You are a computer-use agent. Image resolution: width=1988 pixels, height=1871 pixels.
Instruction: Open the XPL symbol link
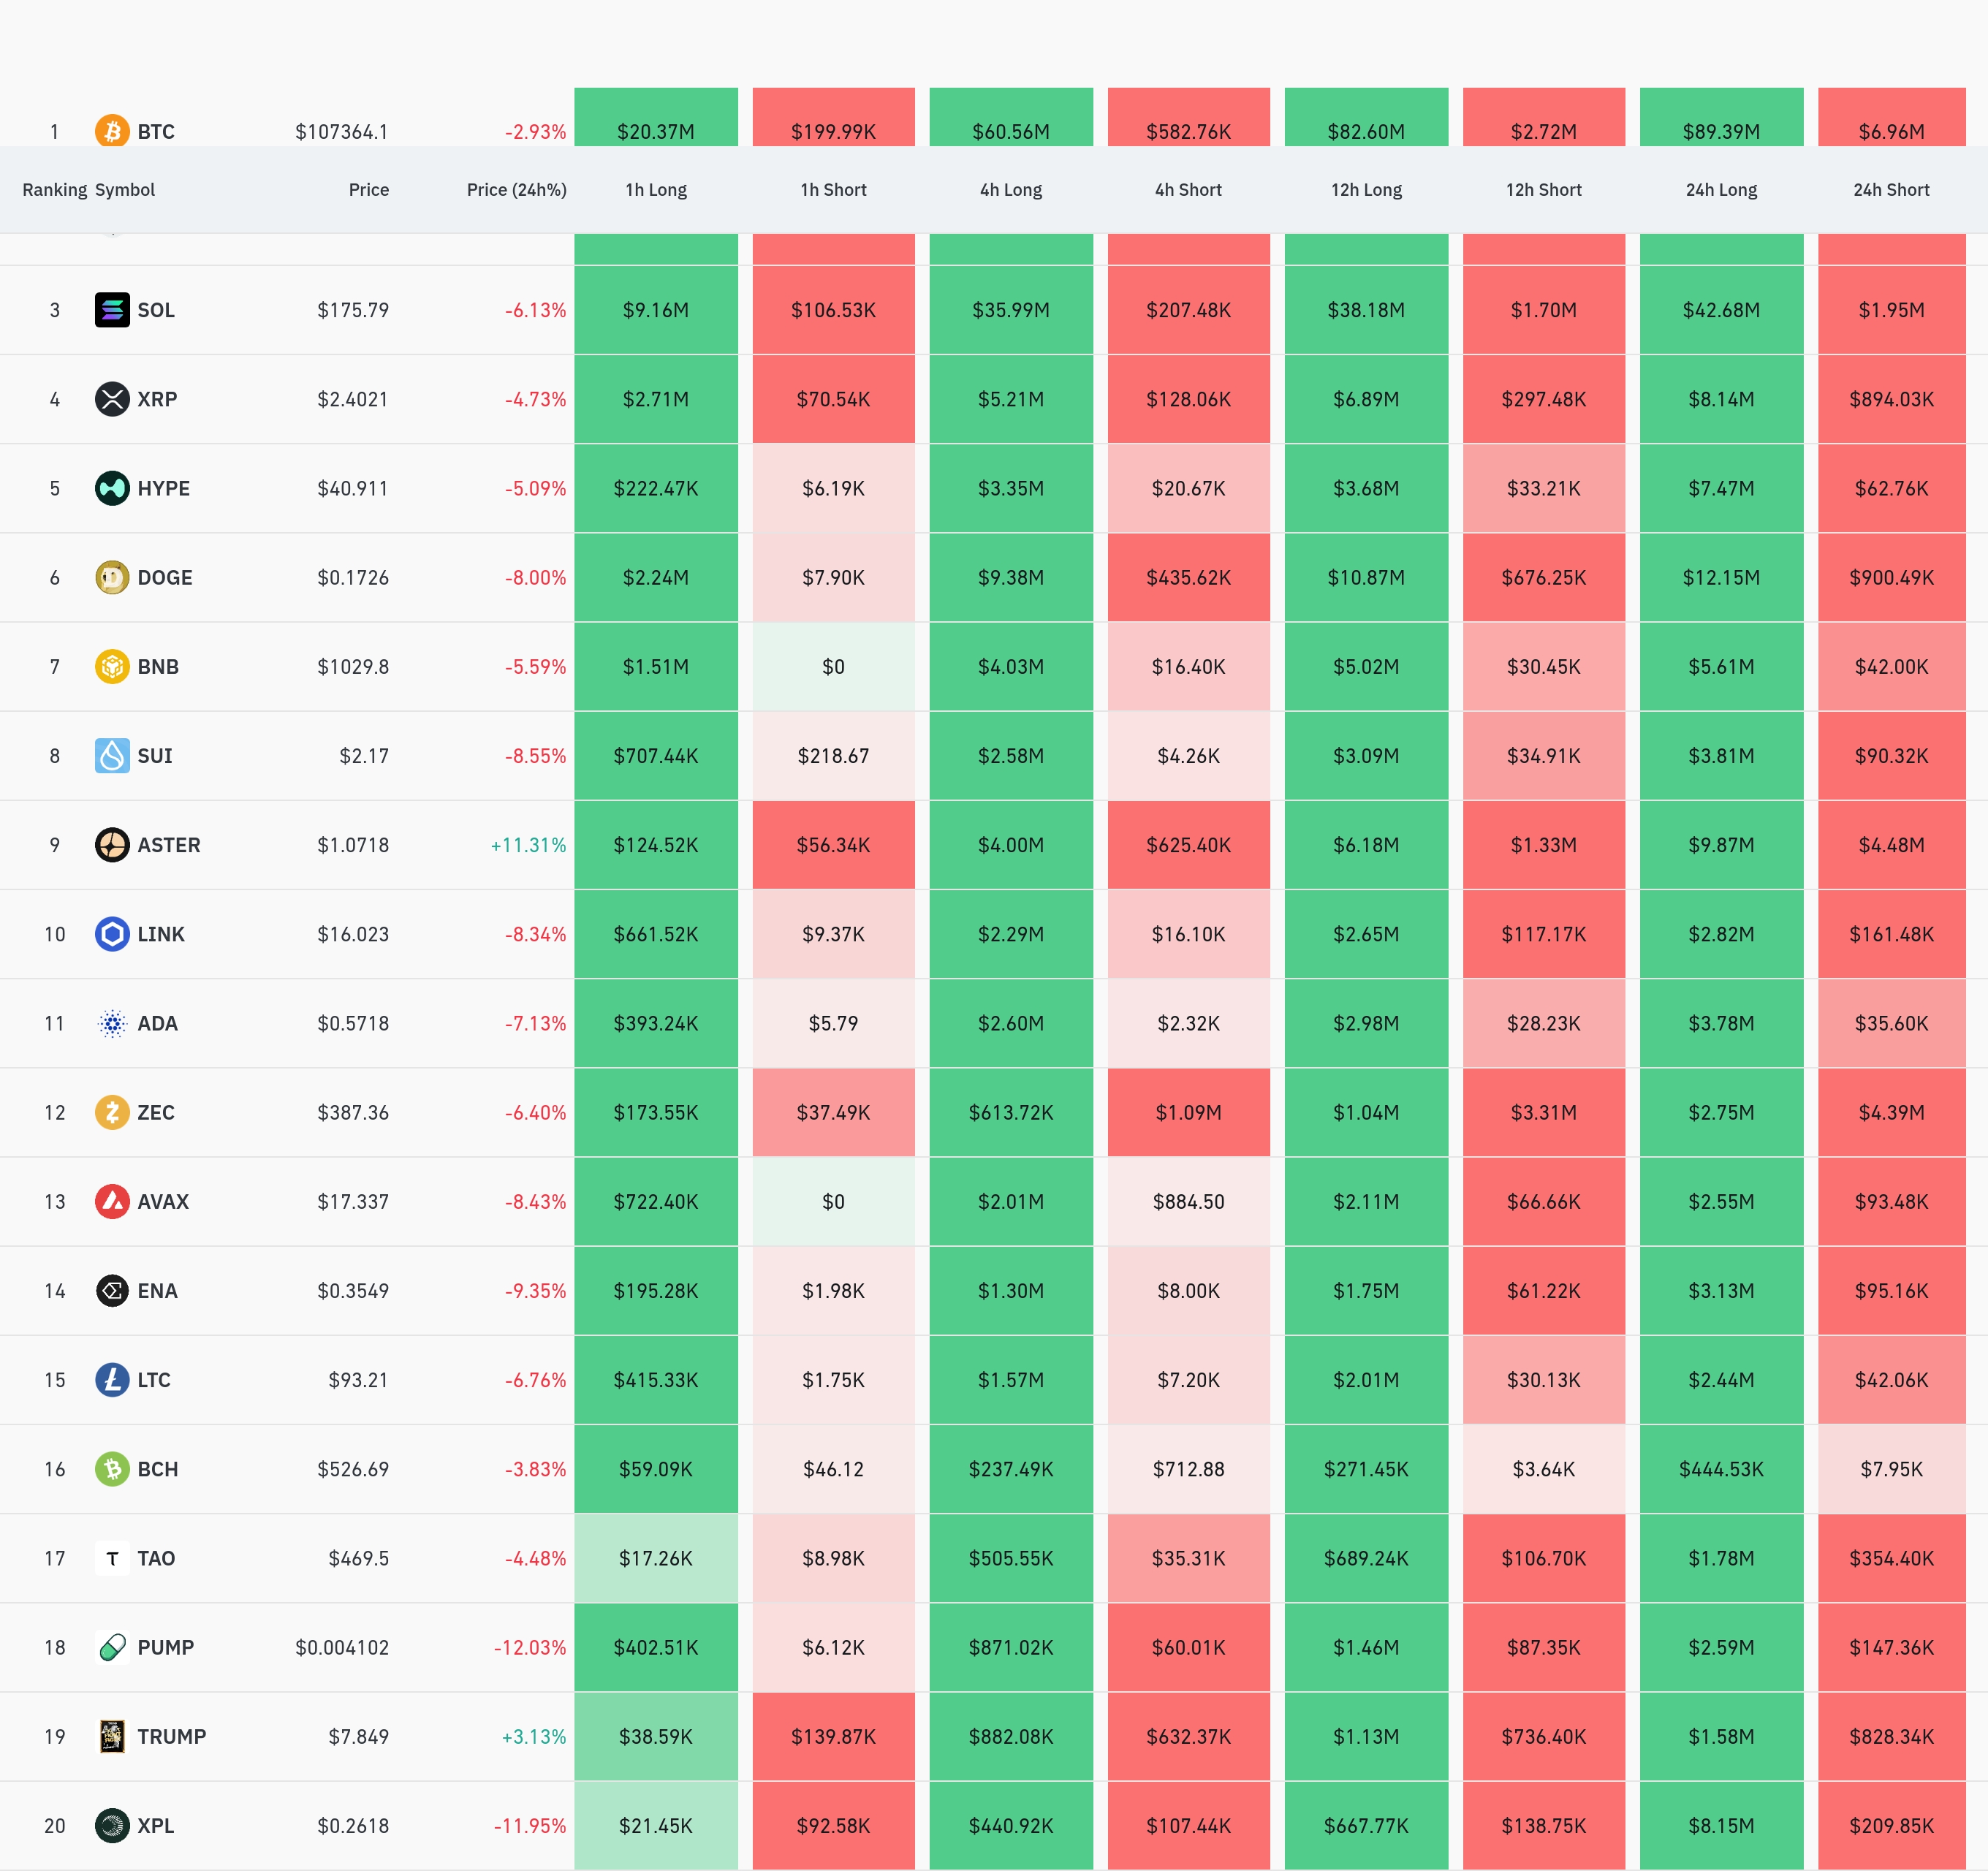click(x=155, y=1825)
